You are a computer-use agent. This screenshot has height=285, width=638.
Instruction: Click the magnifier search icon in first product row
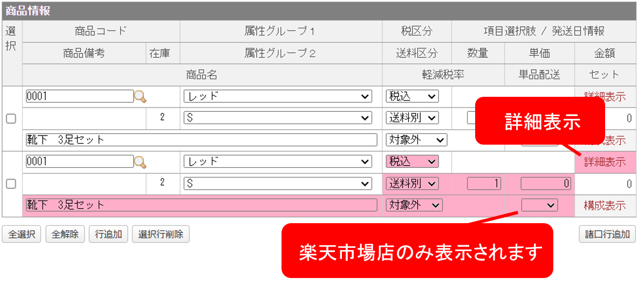point(140,97)
